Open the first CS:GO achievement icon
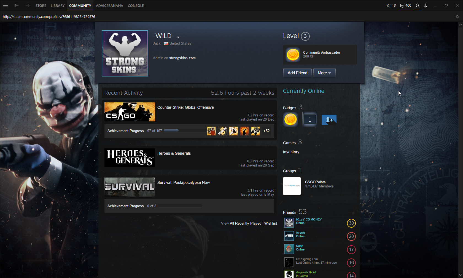Image resolution: width=463 pixels, height=278 pixels. (x=211, y=131)
